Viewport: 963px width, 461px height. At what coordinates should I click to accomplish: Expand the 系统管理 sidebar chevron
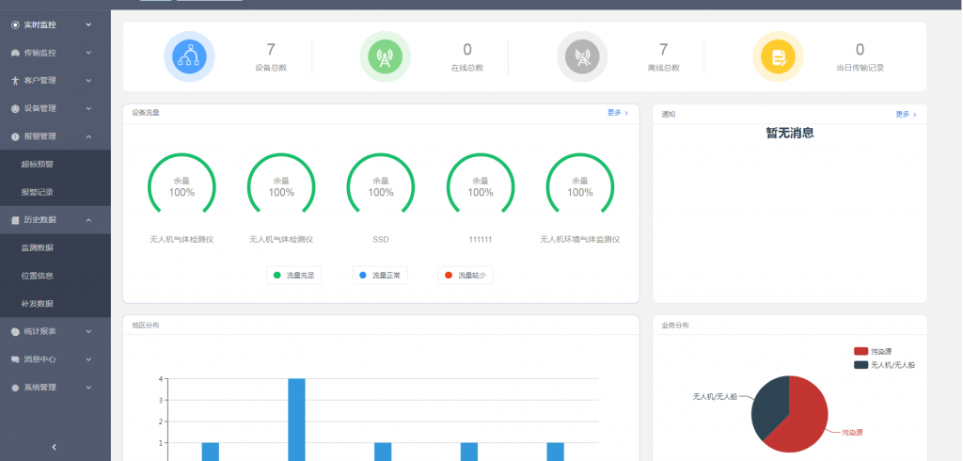click(88, 387)
